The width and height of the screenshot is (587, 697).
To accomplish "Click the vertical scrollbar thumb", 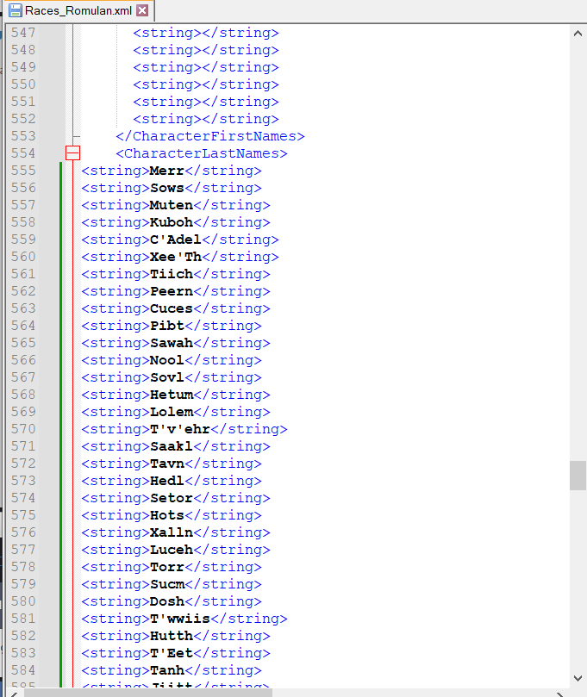I will [578, 476].
